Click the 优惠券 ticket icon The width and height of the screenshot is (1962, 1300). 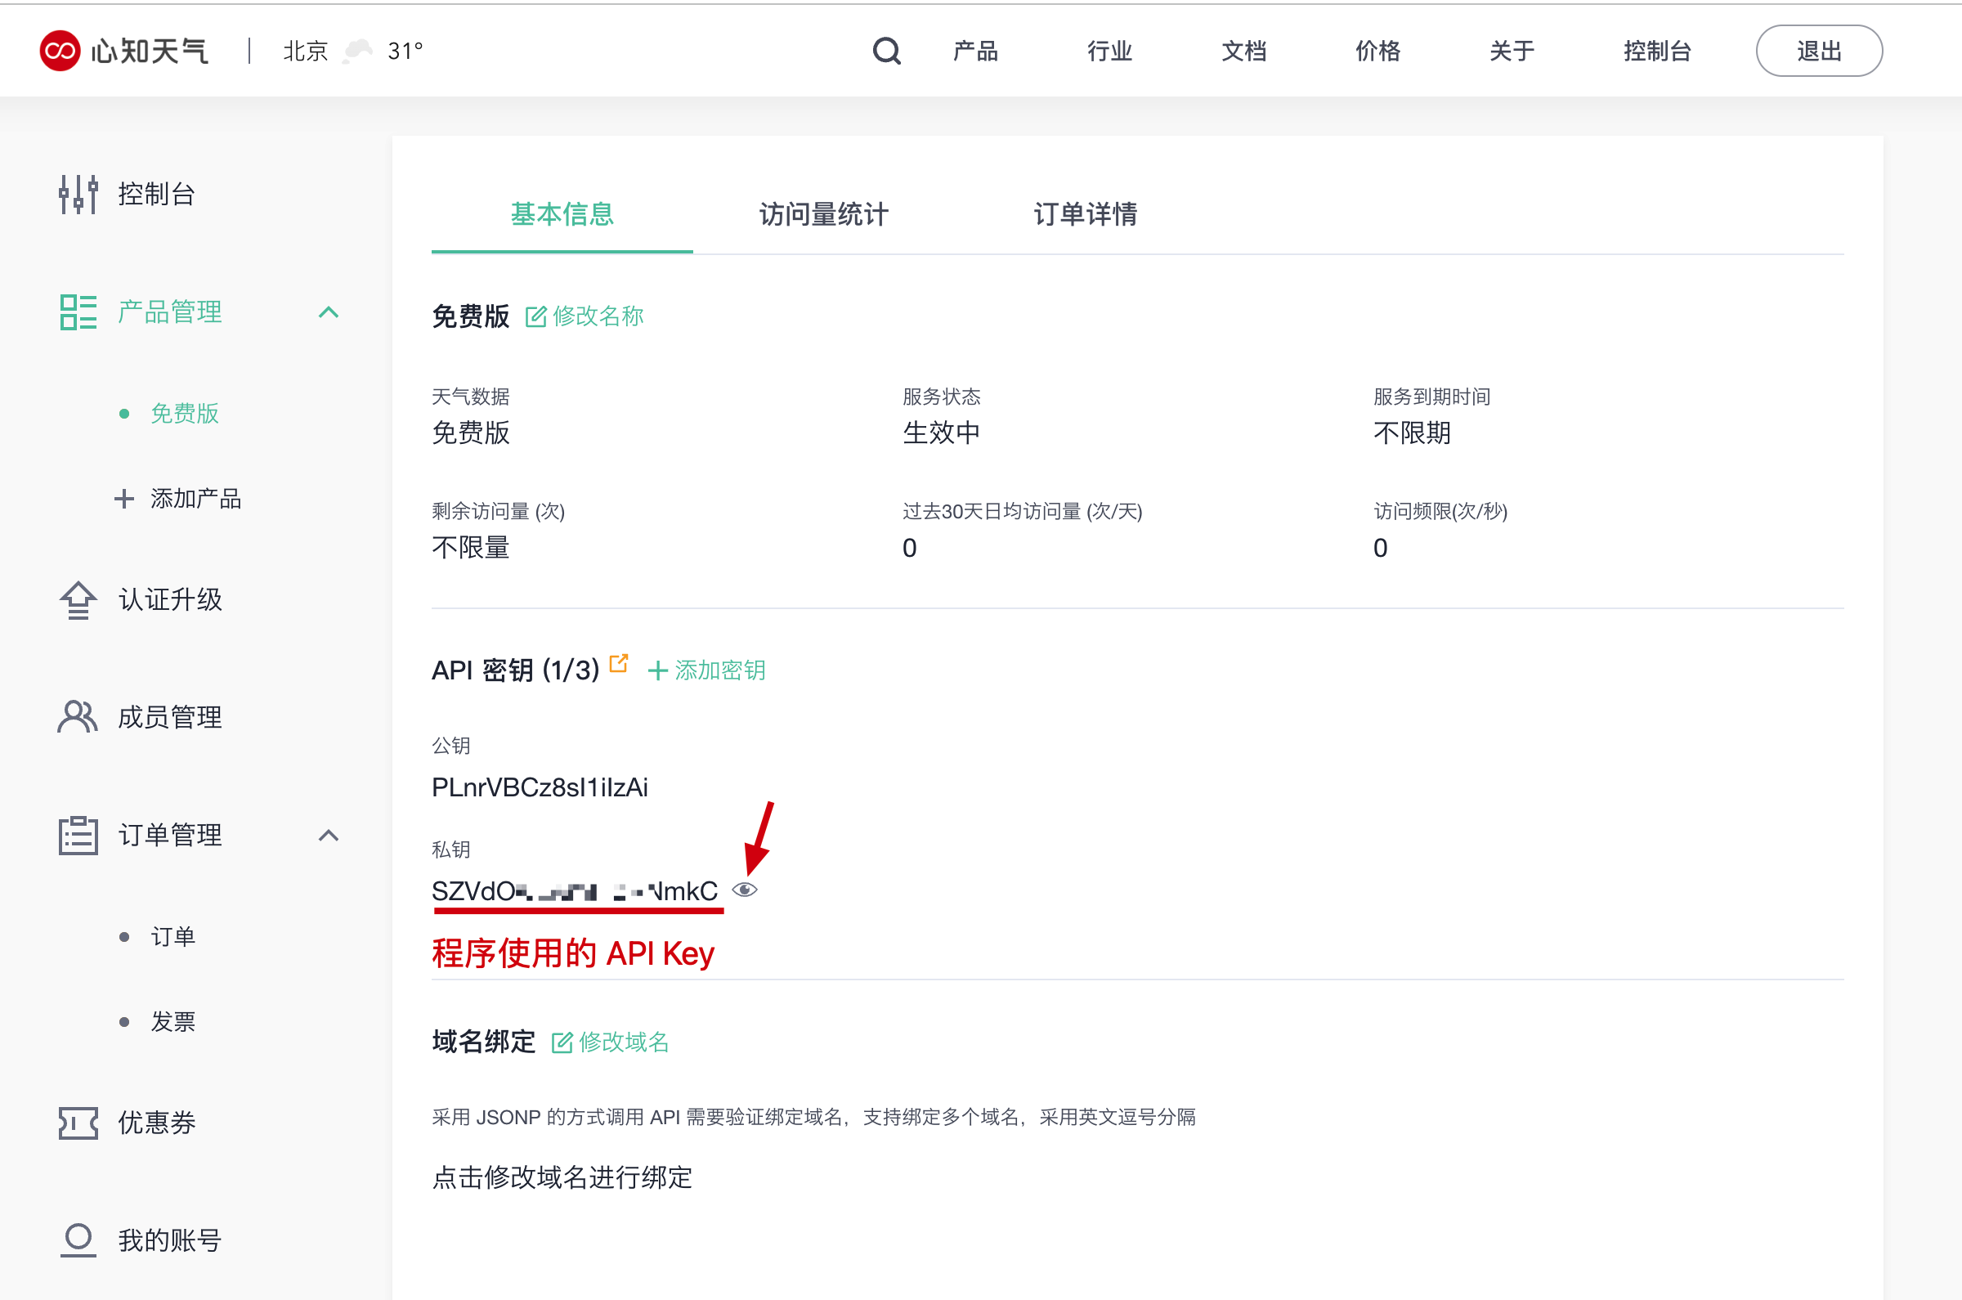[x=78, y=1123]
